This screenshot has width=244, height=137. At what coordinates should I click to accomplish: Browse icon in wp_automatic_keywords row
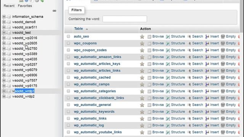pos(149,112)
